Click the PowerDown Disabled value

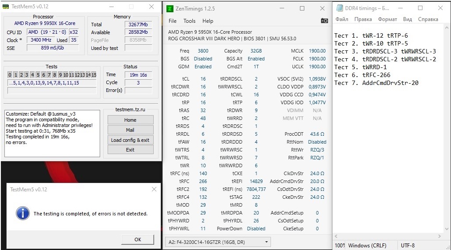(256, 229)
